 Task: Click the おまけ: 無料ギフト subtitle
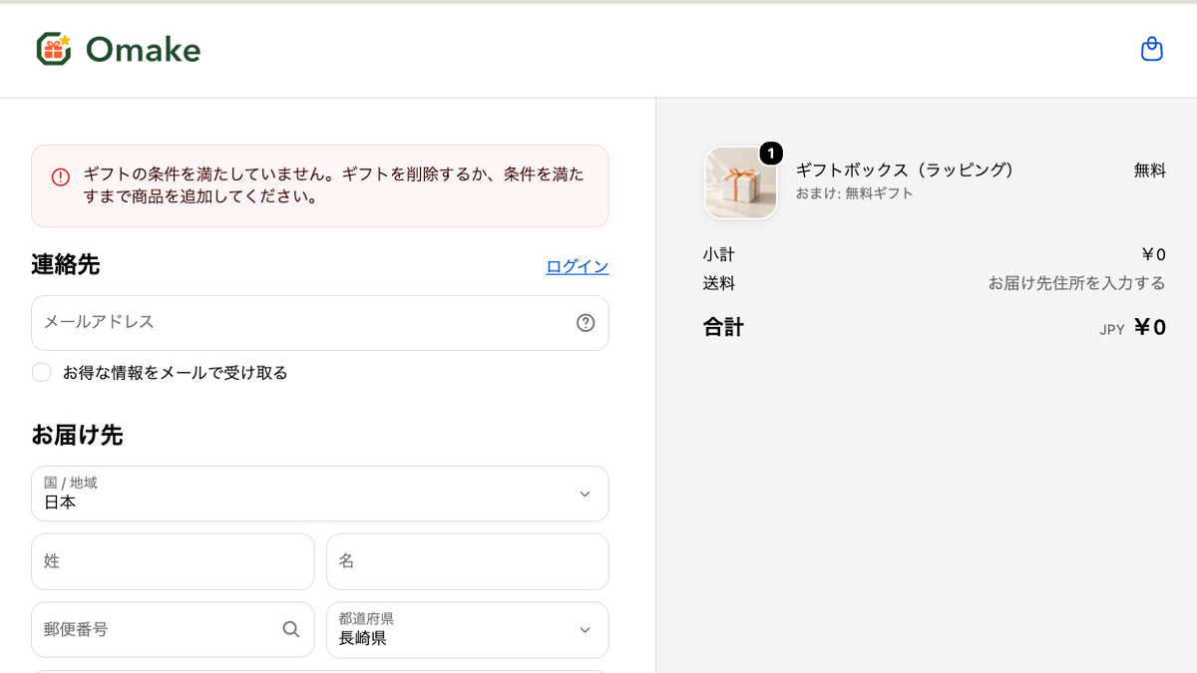pos(855,193)
